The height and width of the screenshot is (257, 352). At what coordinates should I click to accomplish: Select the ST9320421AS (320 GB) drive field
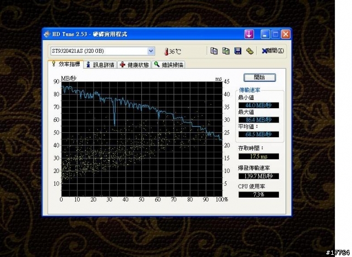pyautogui.click(x=103, y=51)
